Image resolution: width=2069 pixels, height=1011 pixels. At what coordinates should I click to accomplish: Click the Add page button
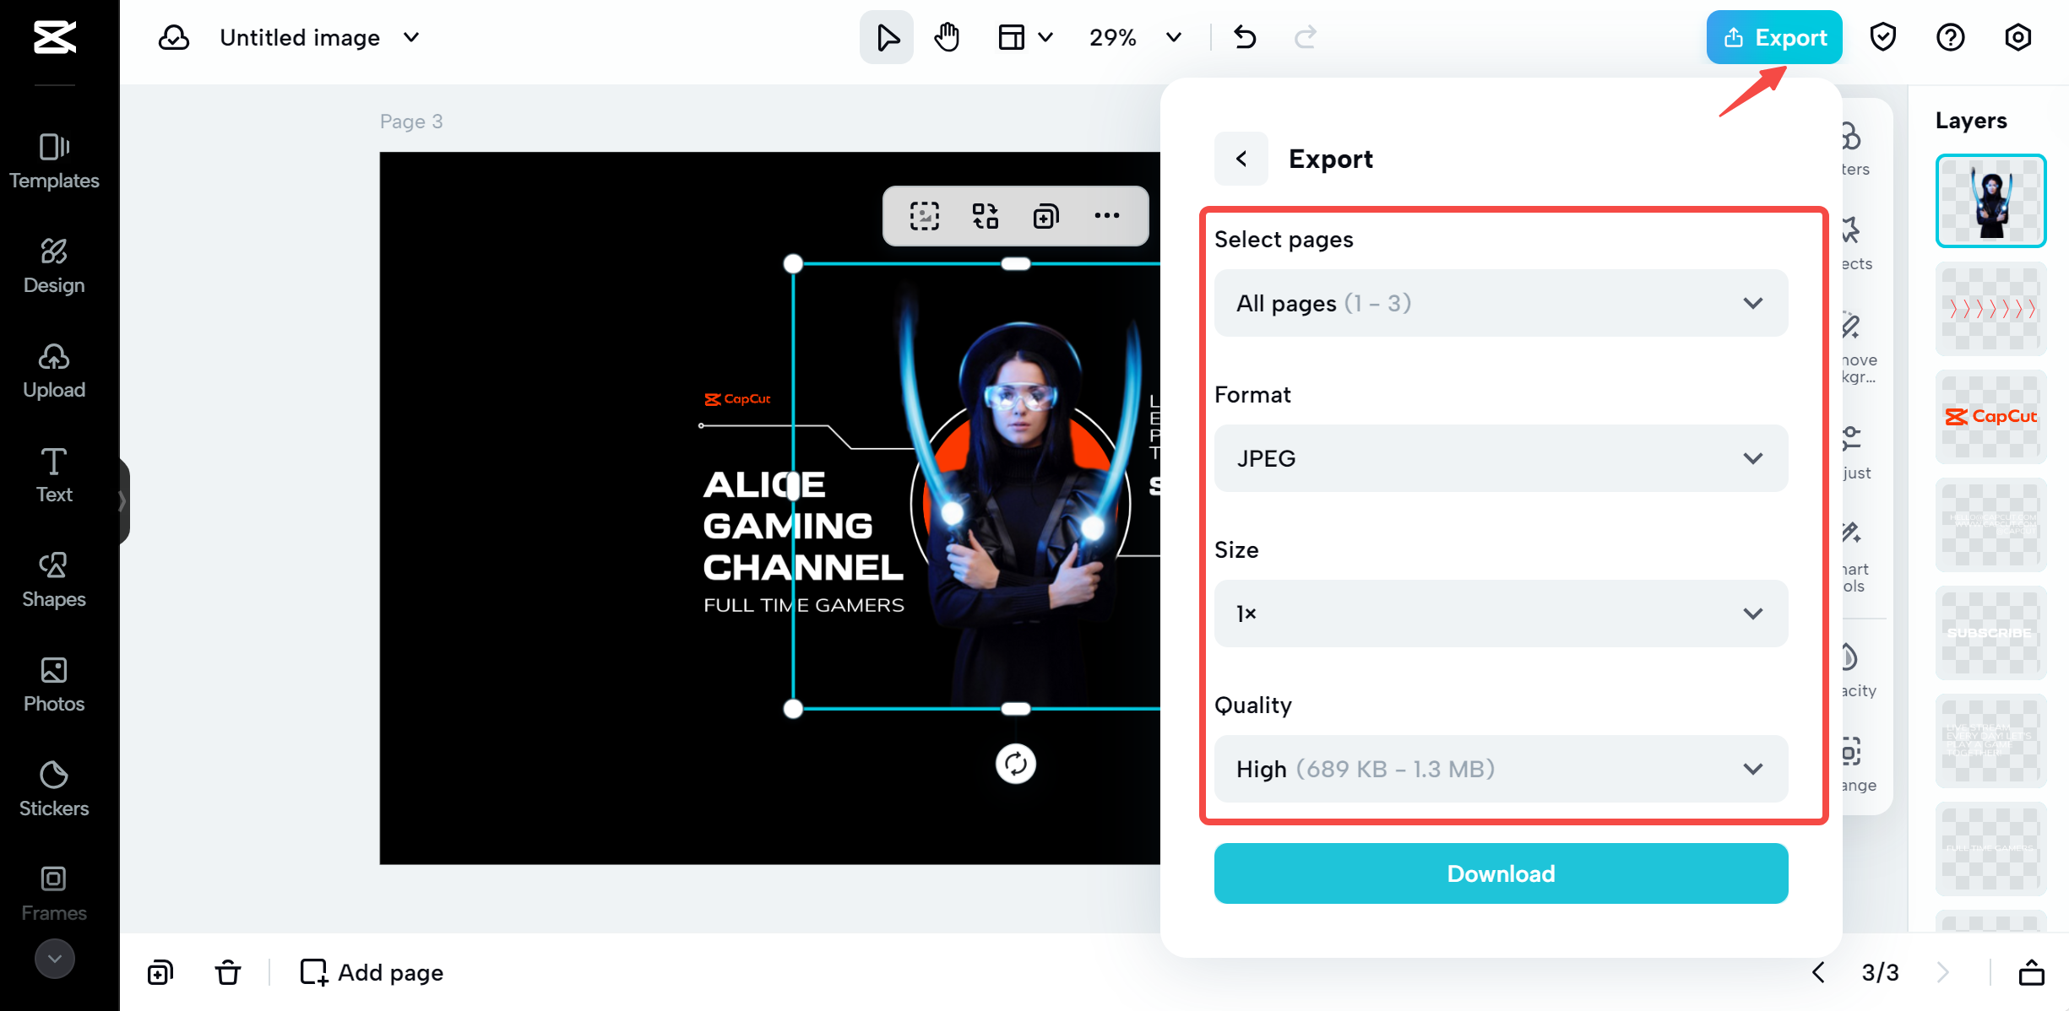[x=372, y=972]
